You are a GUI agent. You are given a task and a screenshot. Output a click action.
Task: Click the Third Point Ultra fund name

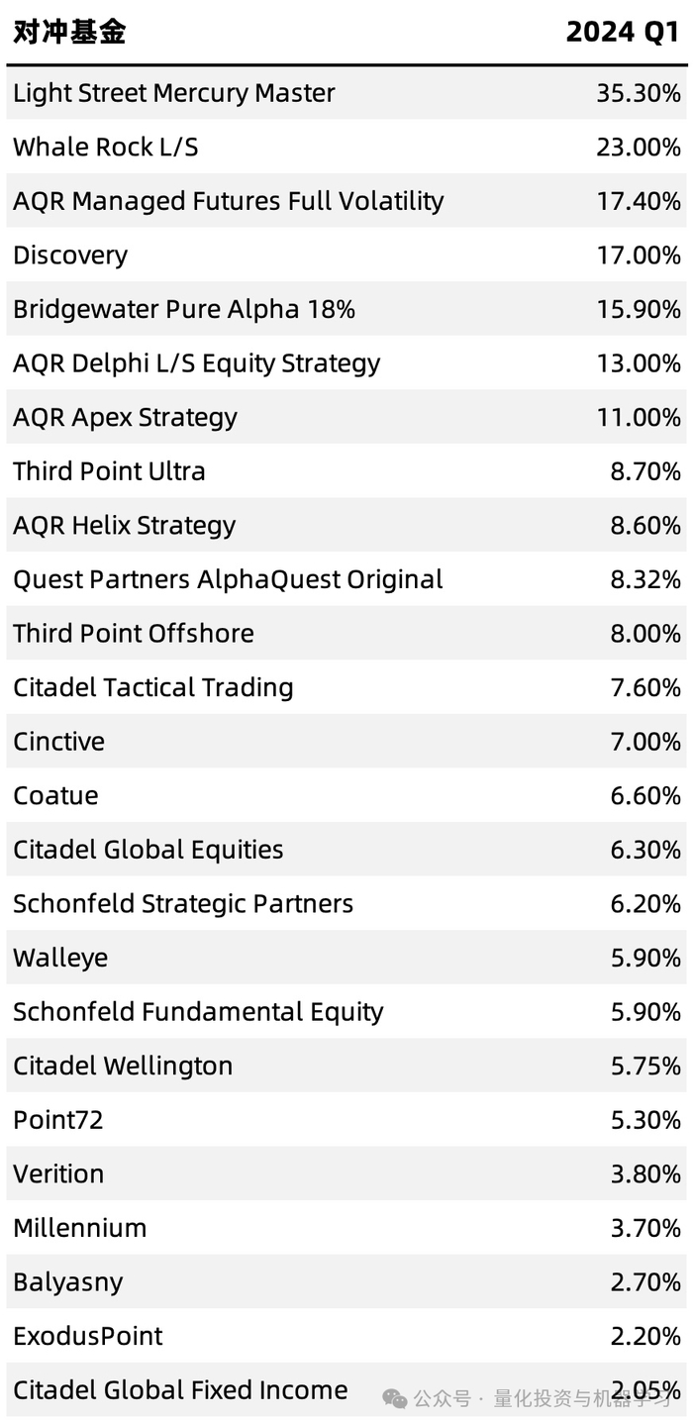(x=109, y=471)
